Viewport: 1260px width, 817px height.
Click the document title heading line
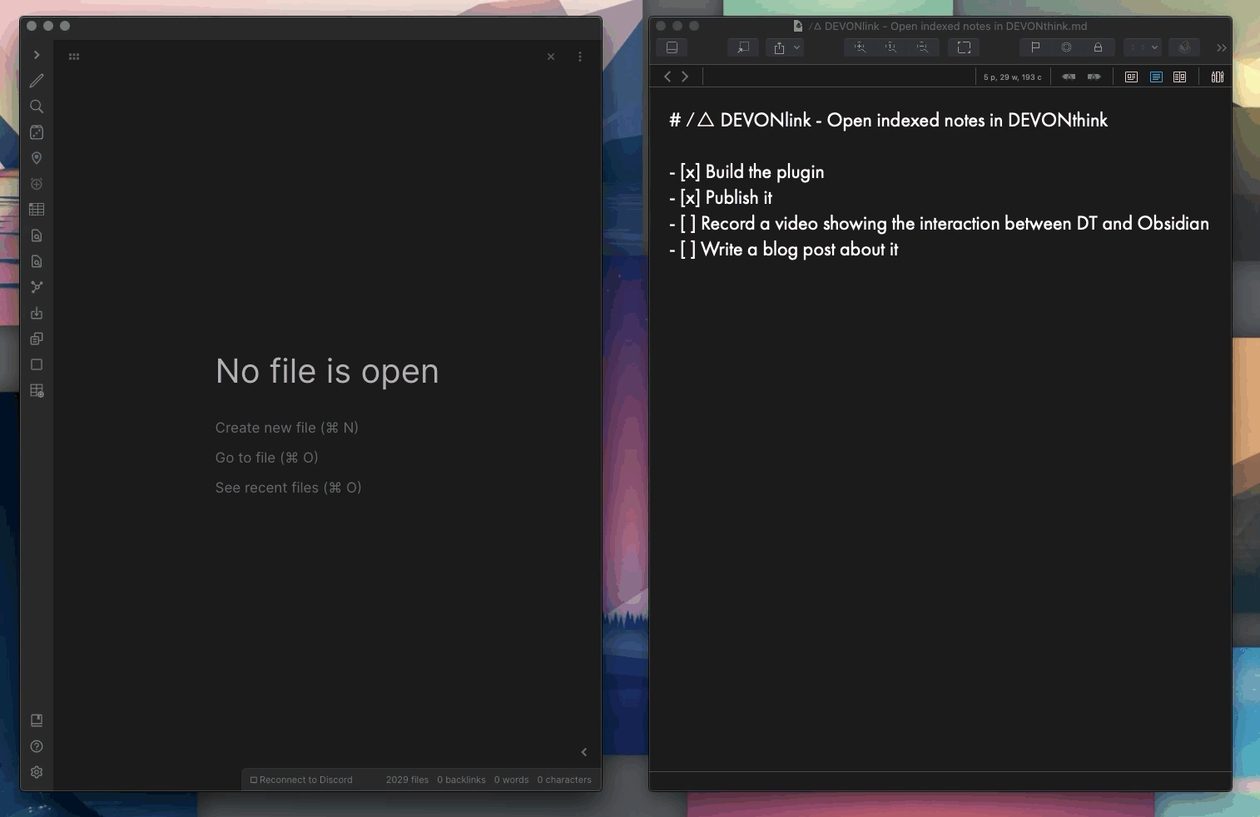pos(888,121)
